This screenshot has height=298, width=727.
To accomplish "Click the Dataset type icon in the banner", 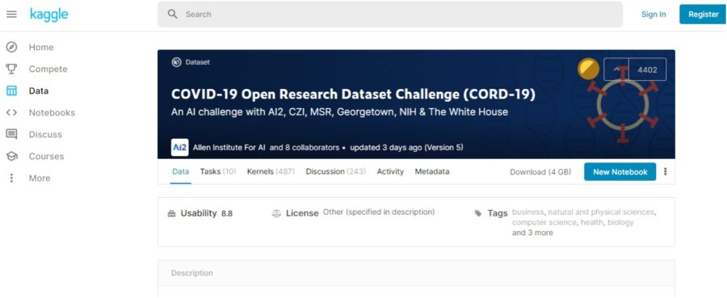I will point(176,62).
